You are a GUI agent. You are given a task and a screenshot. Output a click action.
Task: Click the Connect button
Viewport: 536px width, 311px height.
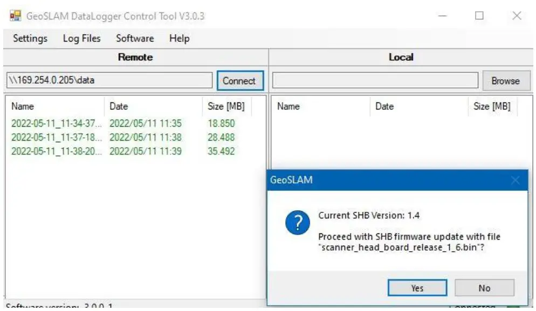pyautogui.click(x=240, y=81)
